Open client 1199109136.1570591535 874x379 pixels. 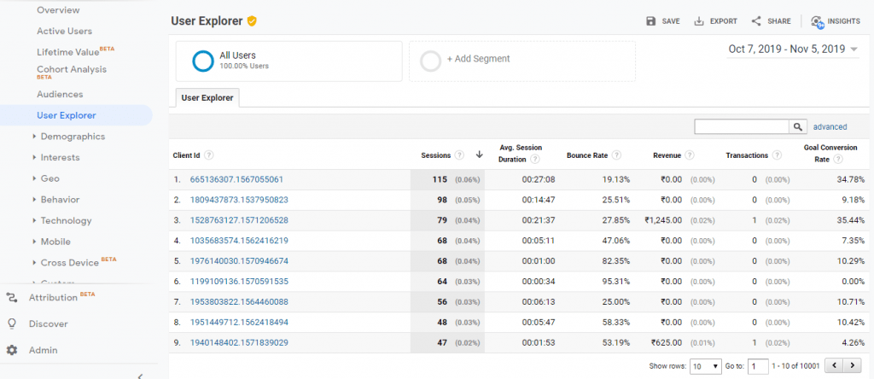tap(239, 282)
